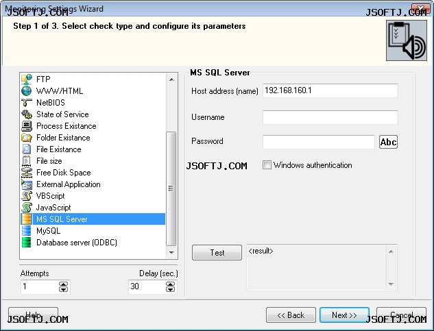Screen dimensions: 434x331
Task: Select Process Existance entry
Action: 67,126
